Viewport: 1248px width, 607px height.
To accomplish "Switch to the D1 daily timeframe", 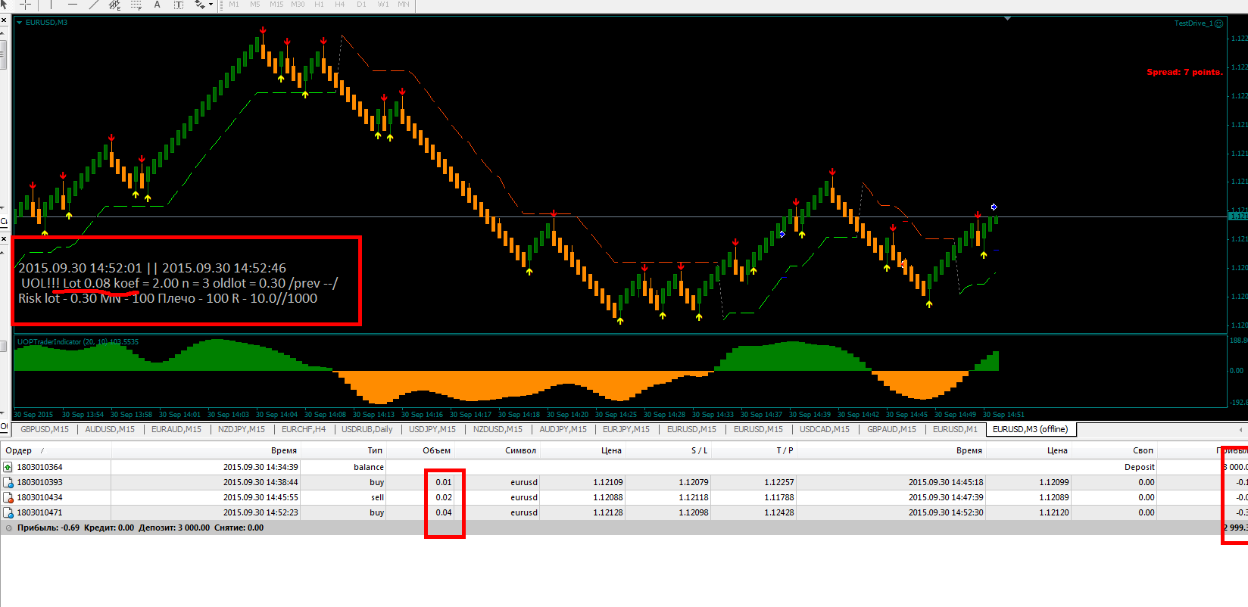I will pos(361,4).
